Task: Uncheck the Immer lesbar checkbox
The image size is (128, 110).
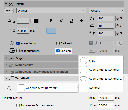Action: click(x=18, y=43)
